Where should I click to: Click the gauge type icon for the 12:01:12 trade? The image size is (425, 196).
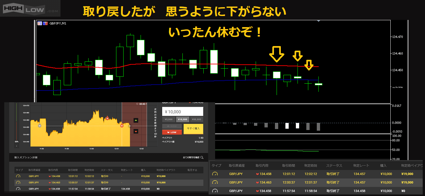point(18,176)
